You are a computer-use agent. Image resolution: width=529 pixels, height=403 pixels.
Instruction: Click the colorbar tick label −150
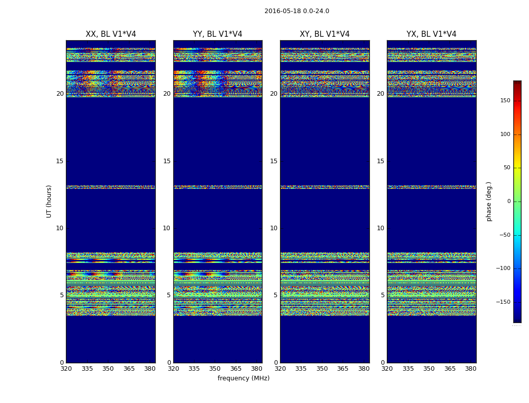pos(503,302)
